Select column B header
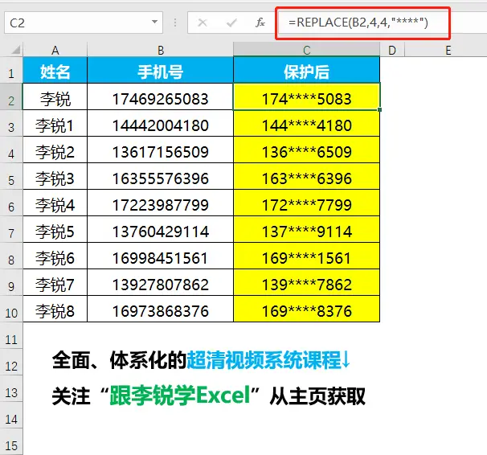The height and width of the screenshot is (455, 487). (160, 50)
